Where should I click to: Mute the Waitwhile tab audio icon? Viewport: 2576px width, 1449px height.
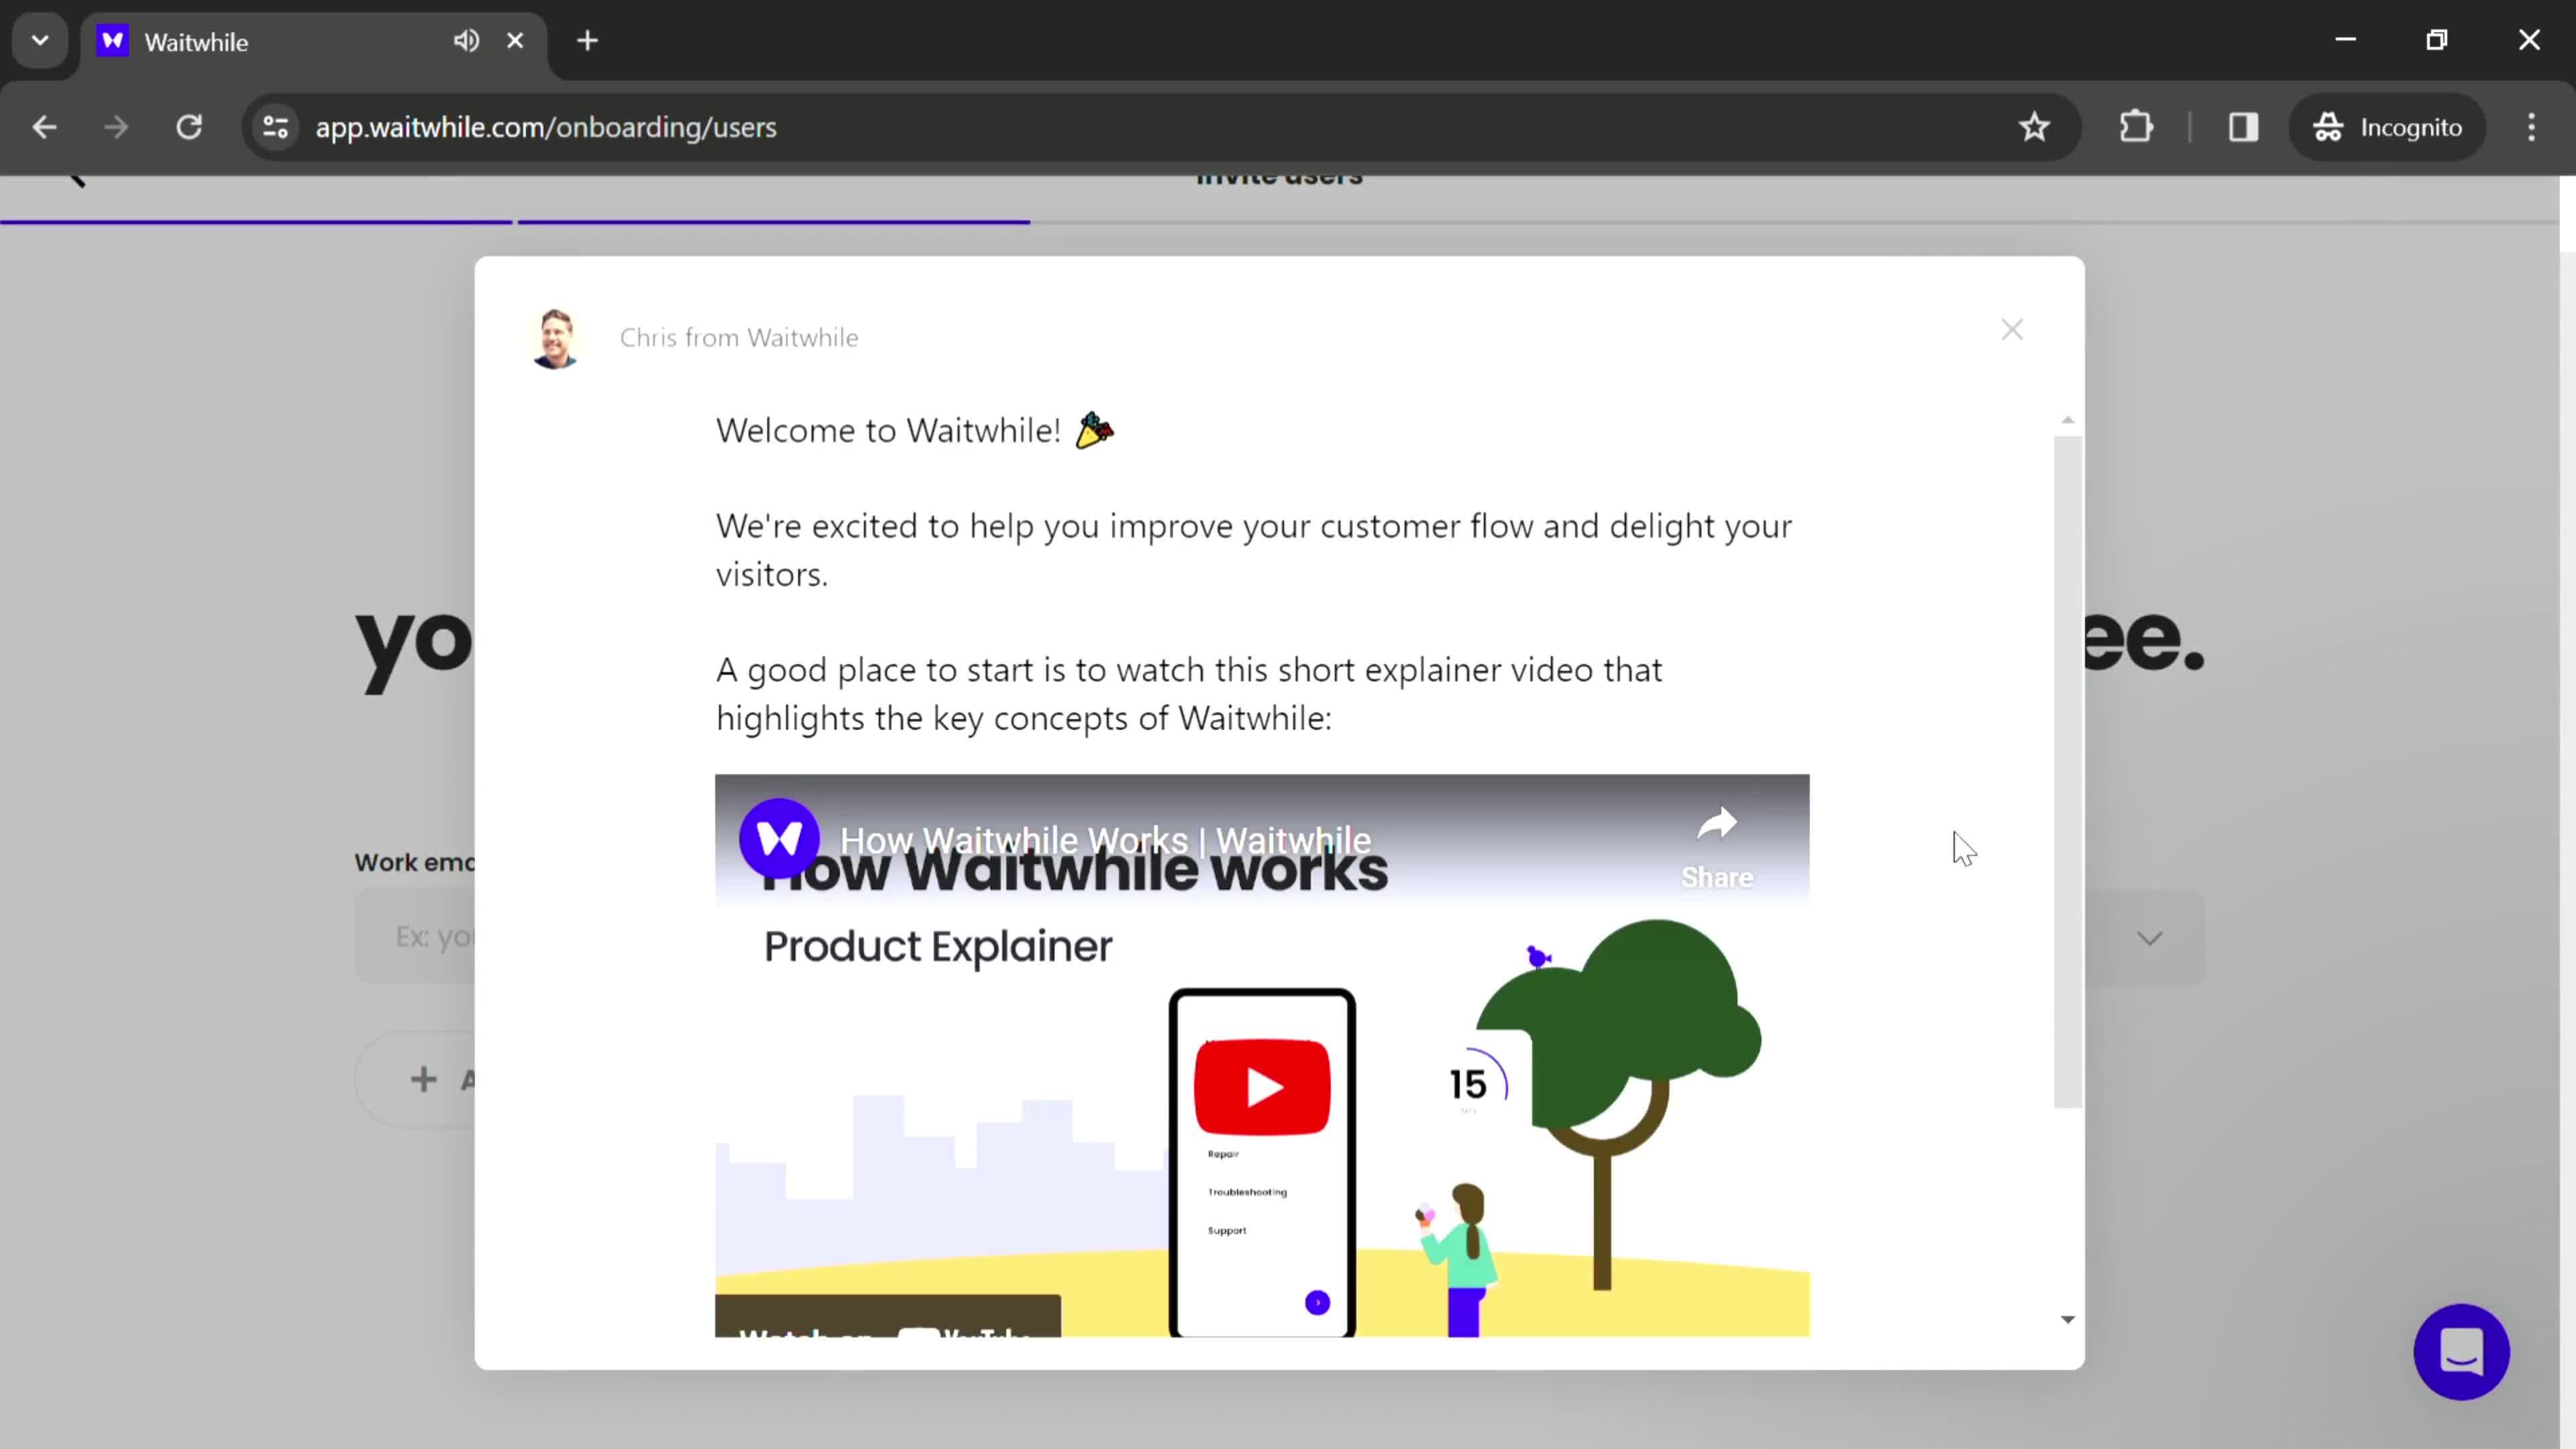(466, 41)
